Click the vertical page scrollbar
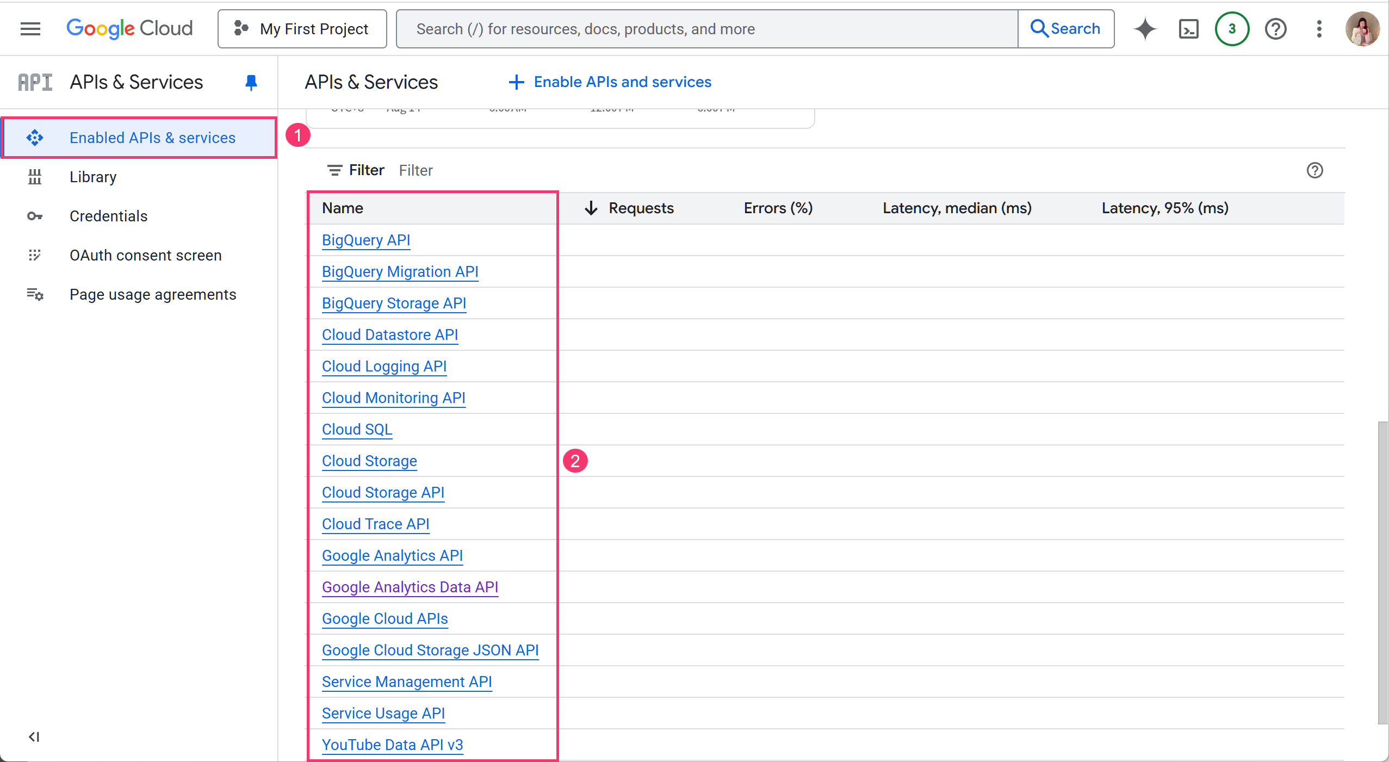1389x762 pixels. (x=1383, y=572)
